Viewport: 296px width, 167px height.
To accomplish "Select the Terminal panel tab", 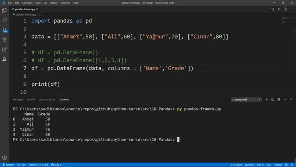I will point(64,100).
